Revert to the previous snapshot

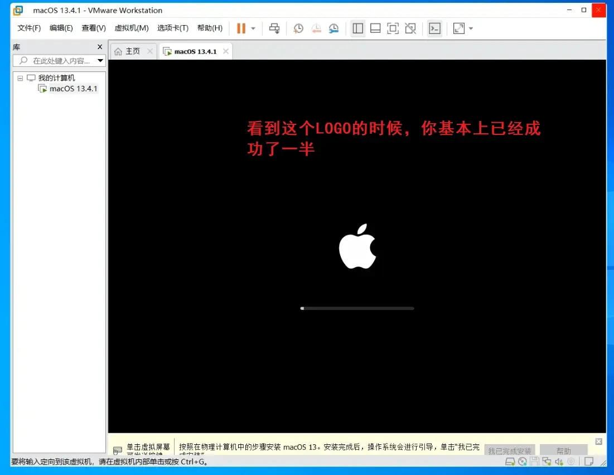(x=316, y=28)
